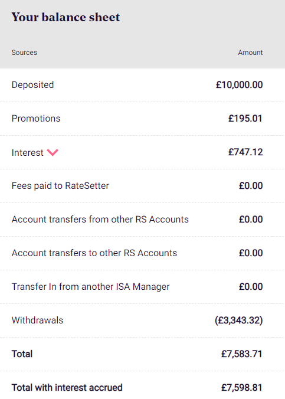Click the (£3,343.32) withdrawals amount
The width and height of the screenshot is (285, 399).
239,320
